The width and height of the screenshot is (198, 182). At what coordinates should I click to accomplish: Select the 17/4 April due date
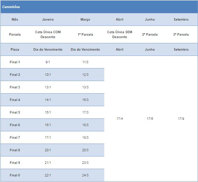(120, 118)
